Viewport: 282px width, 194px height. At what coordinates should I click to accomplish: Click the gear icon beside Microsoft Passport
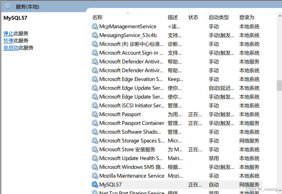(95, 114)
